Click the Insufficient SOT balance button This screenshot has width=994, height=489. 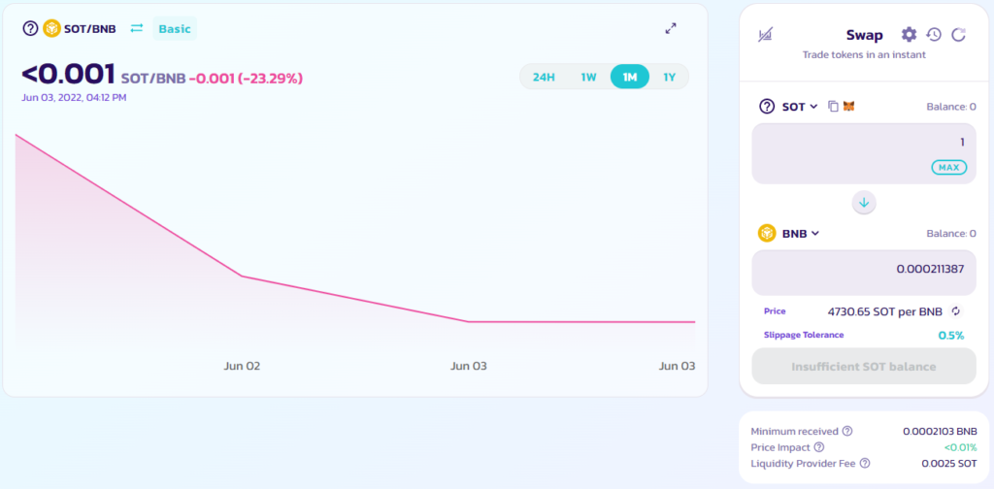[863, 367]
